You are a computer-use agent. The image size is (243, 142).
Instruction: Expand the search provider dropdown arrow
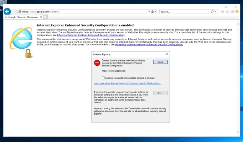pos(216,11)
